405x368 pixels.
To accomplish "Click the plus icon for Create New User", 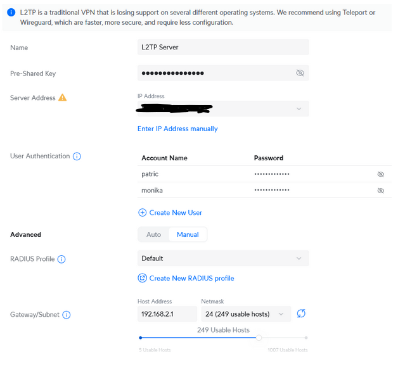I will click(x=142, y=213).
